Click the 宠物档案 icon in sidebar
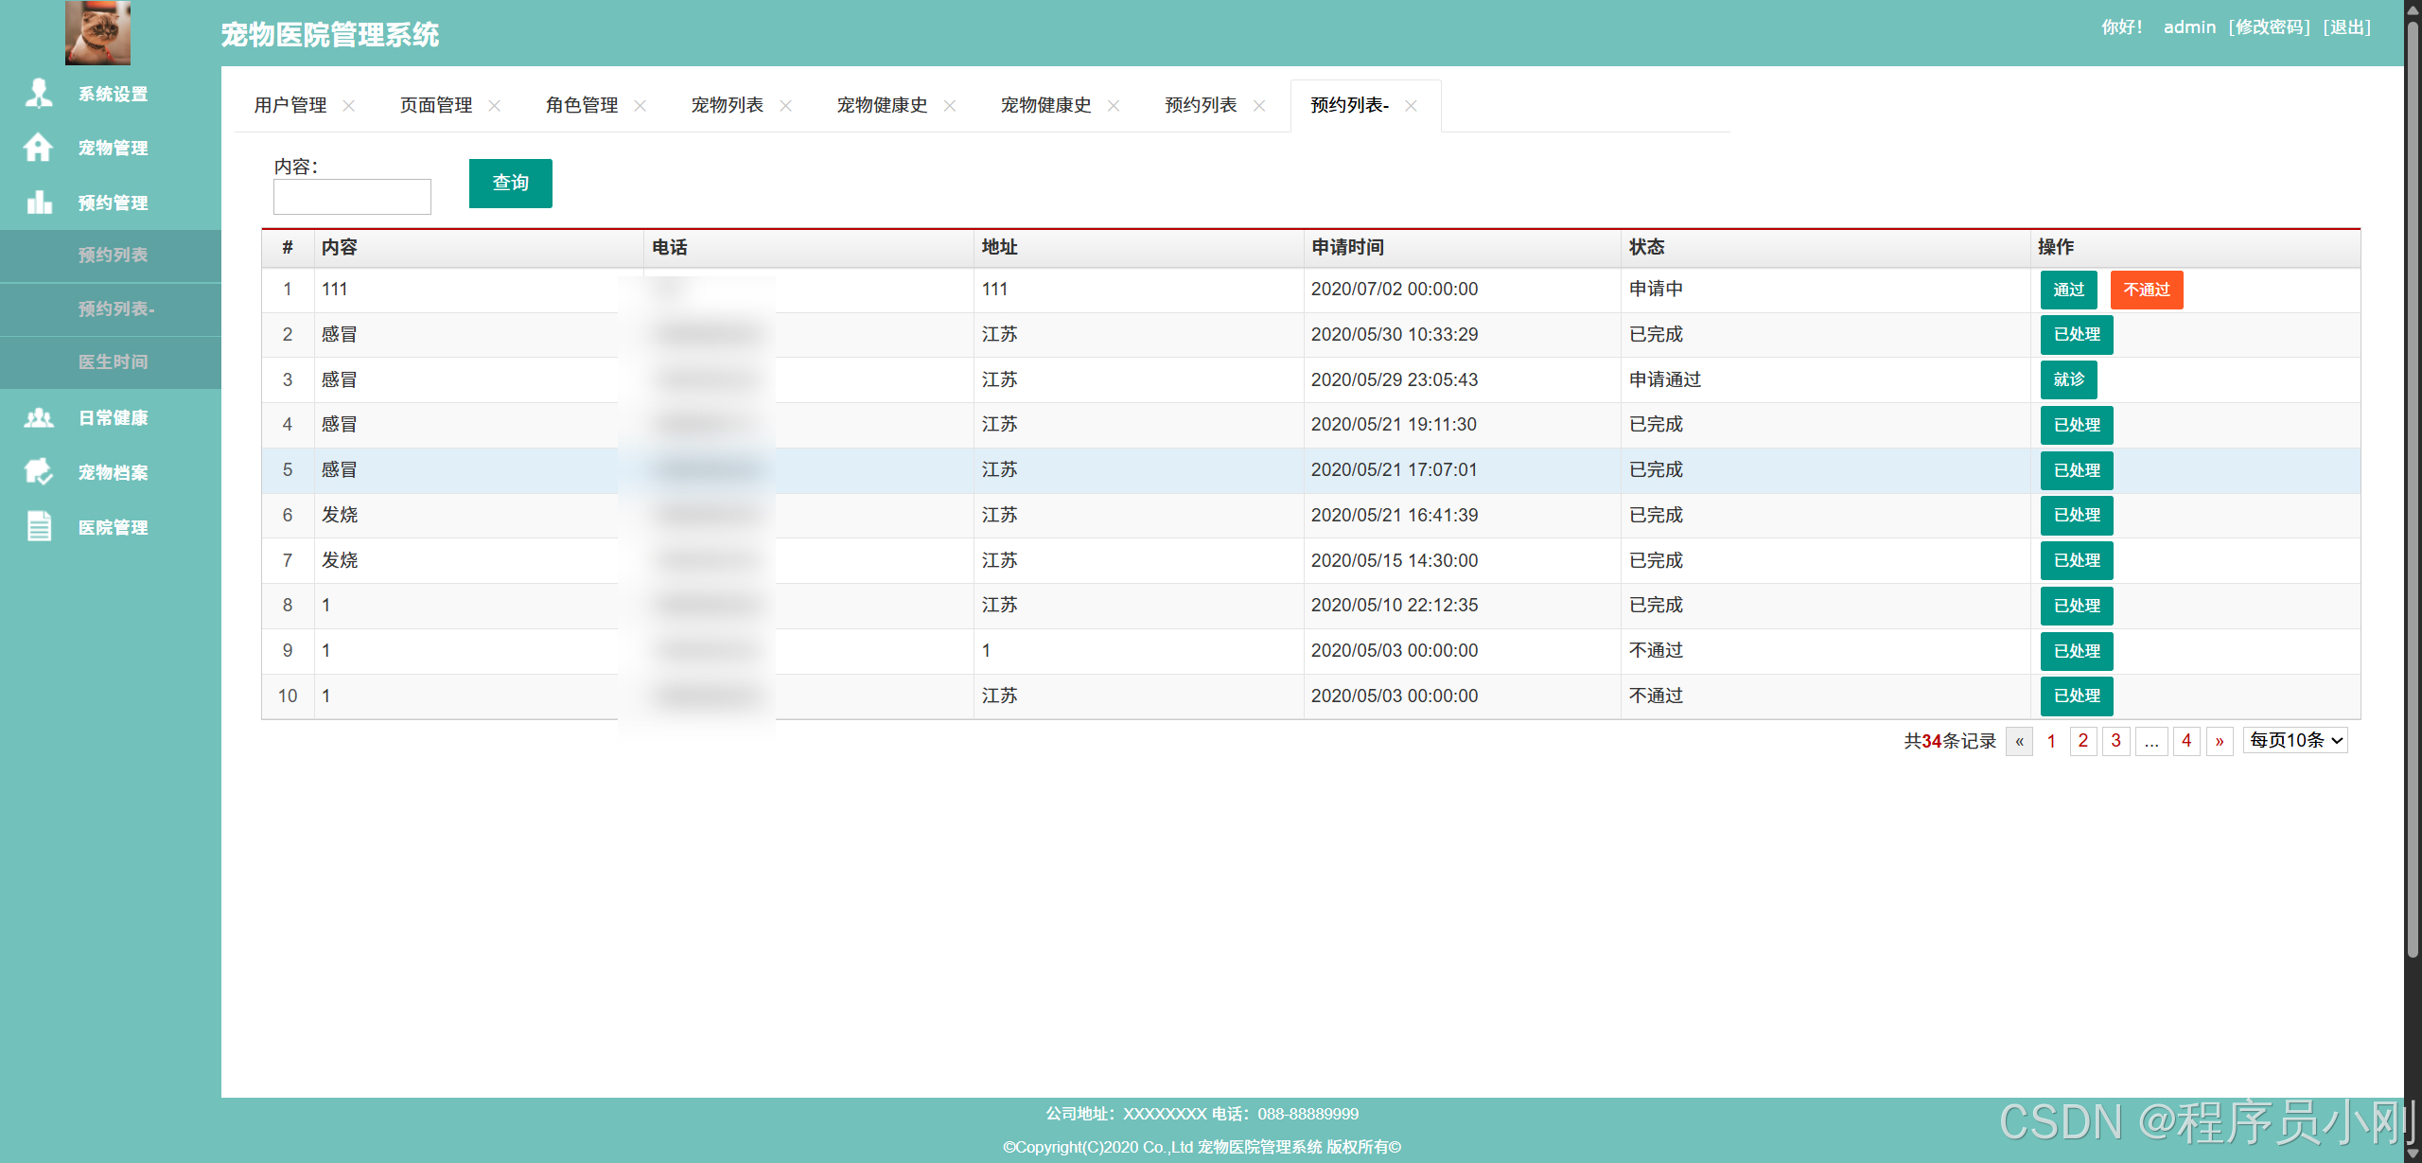This screenshot has width=2422, height=1163. pyautogui.click(x=39, y=471)
